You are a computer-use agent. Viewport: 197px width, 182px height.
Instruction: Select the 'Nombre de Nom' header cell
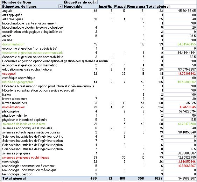click(16, 2)
